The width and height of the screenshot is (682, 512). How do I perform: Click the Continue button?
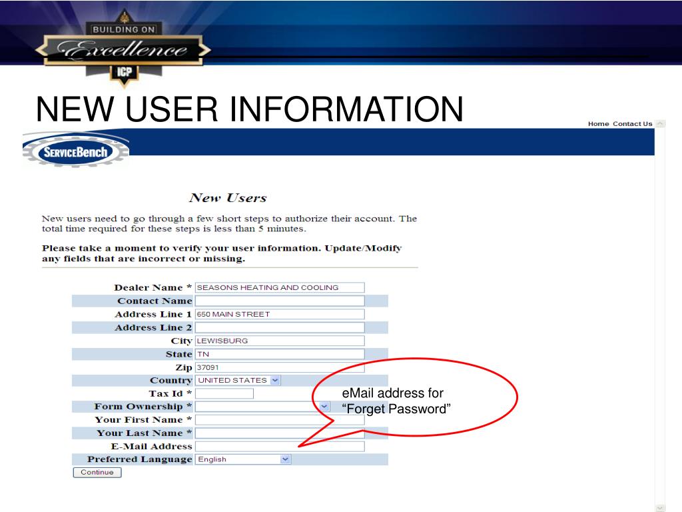pyautogui.click(x=97, y=473)
